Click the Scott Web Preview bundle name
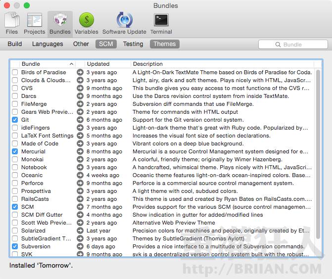332x279 pixels. tap(47, 223)
